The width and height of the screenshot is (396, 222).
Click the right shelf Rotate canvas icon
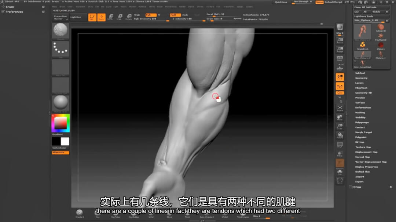pyautogui.click(x=340, y=135)
